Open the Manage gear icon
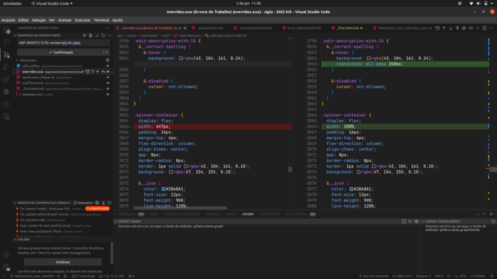 tap(7, 267)
